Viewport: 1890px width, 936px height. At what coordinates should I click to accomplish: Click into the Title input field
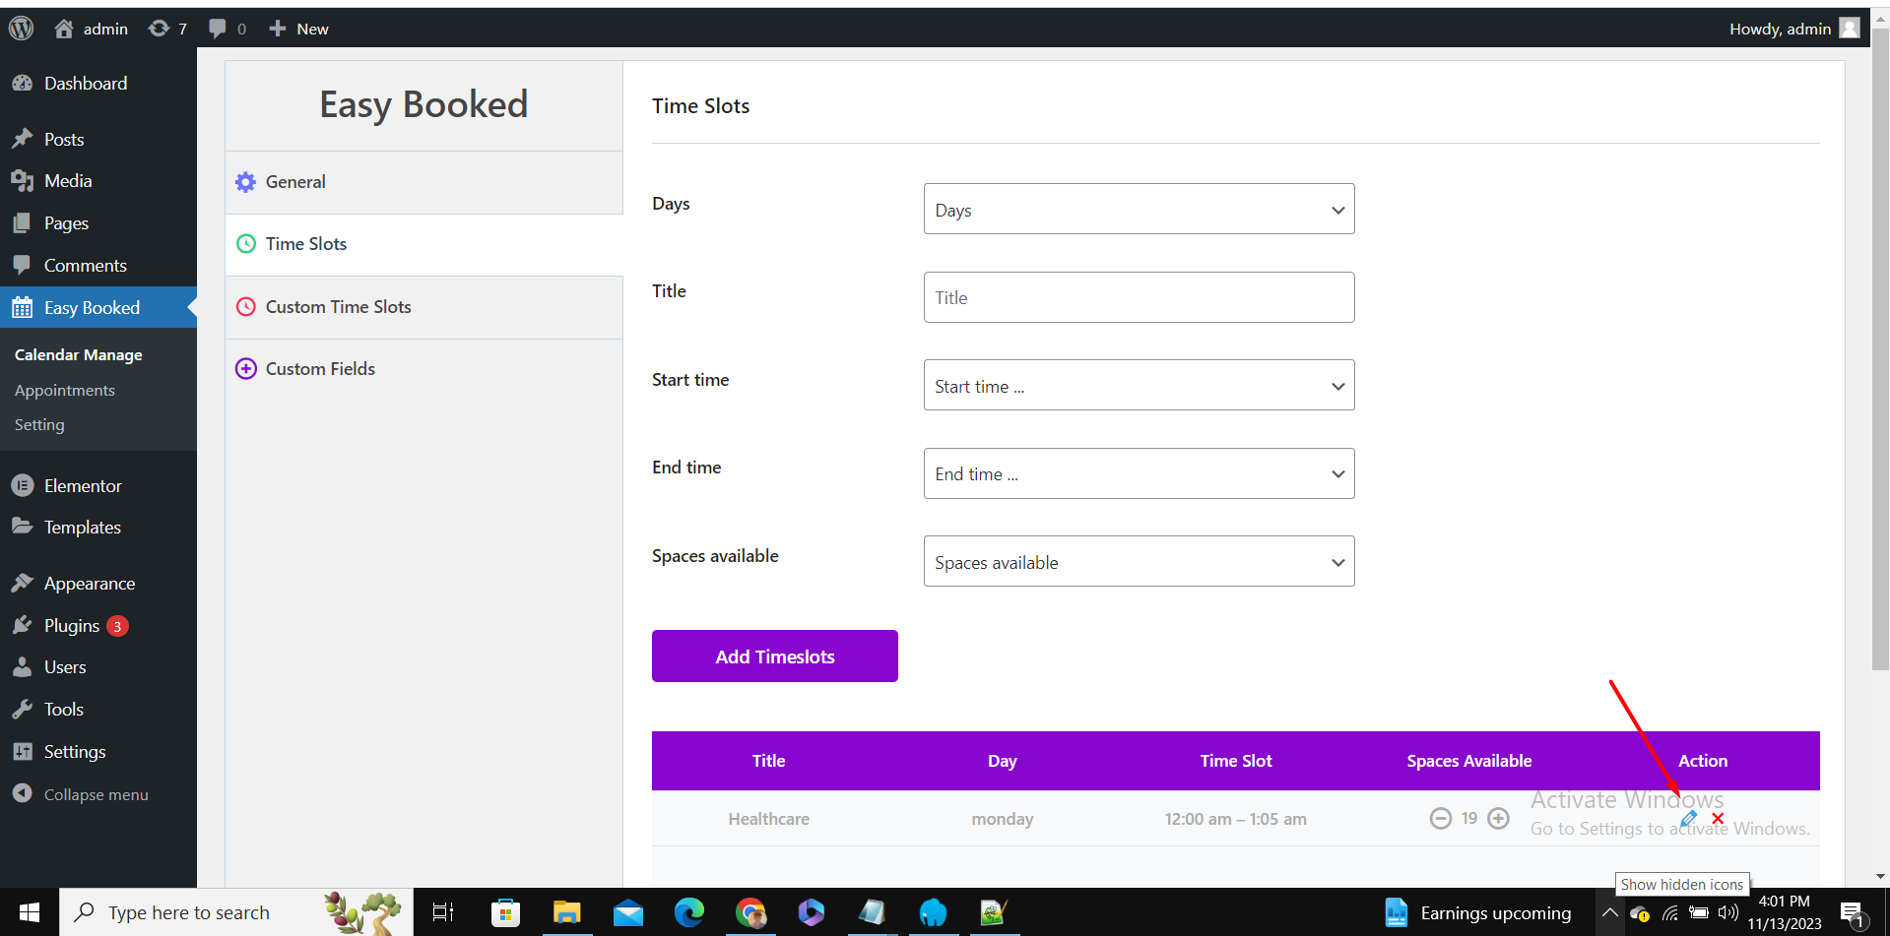pos(1139,297)
